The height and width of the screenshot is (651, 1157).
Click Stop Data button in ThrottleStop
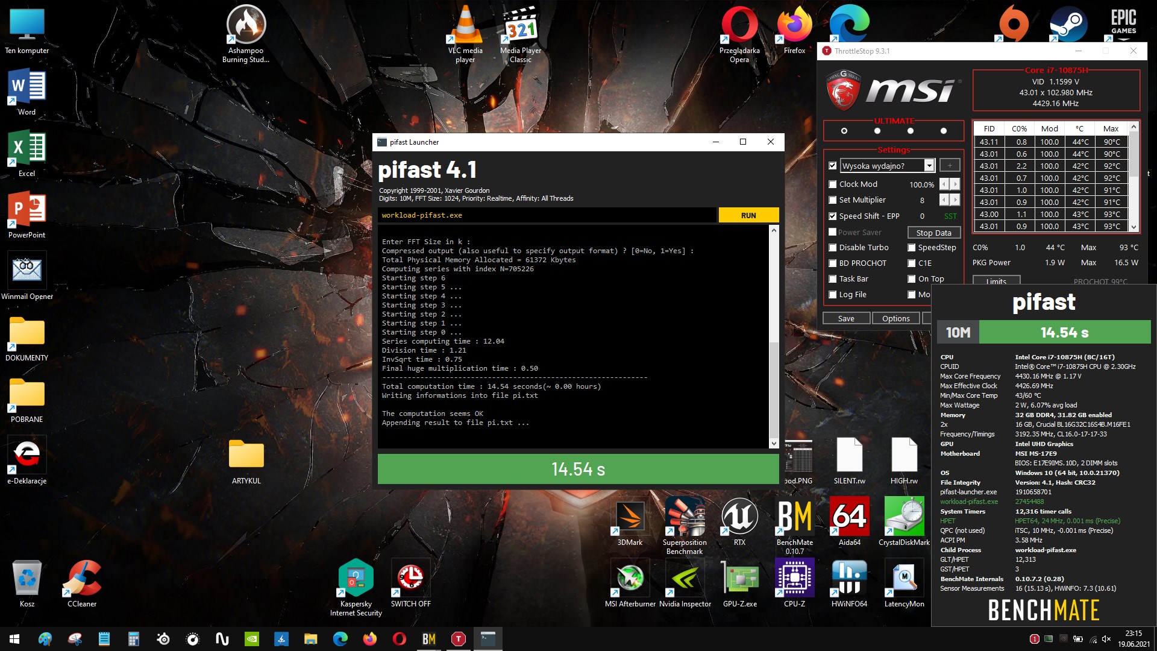(934, 233)
